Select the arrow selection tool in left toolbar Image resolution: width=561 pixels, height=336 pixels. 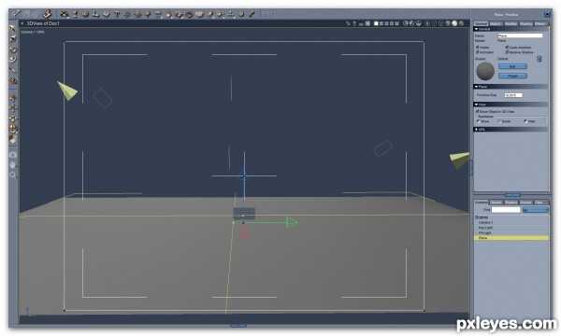12,28
